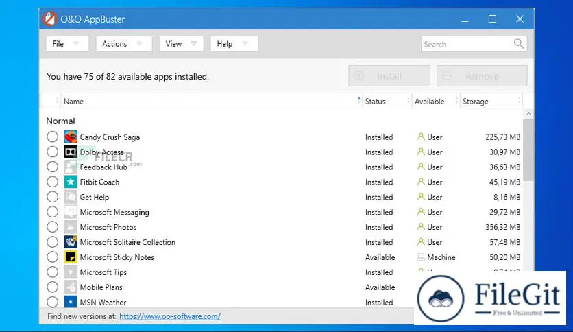Sort by the Available column header
Image resolution: width=573 pixels, height=332 pixels.
436,101
